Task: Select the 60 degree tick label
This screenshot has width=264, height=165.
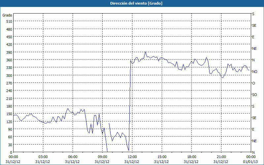Action: [x=10, y=137]
